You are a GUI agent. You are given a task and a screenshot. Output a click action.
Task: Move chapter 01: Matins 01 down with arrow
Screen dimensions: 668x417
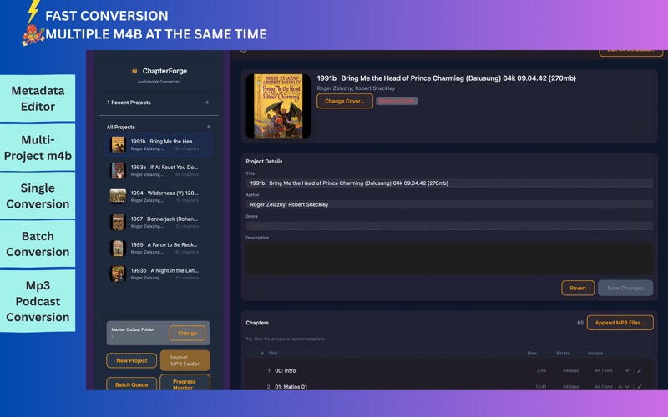[x=627, y=387]
